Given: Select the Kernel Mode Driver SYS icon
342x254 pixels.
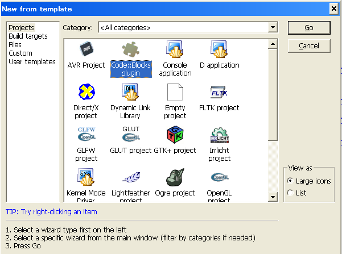Looking at the screenshot, I should pyautogui.click(x=86, y=177).
